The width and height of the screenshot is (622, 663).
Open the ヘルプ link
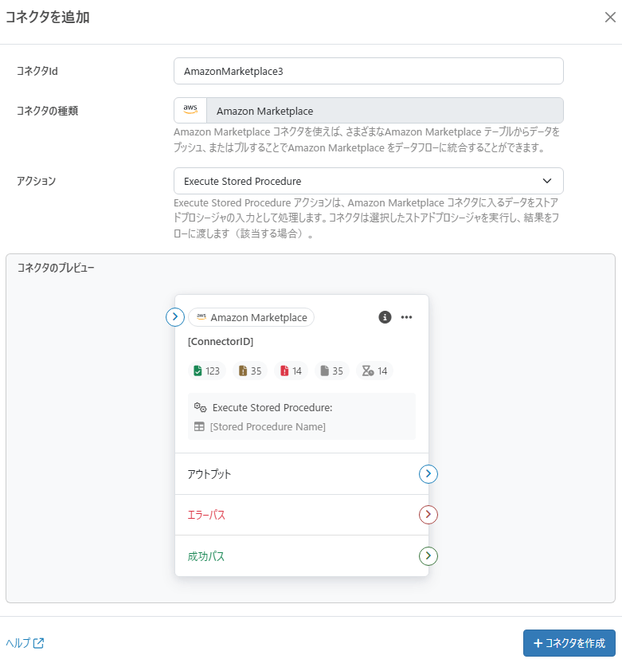click(25, 643)
